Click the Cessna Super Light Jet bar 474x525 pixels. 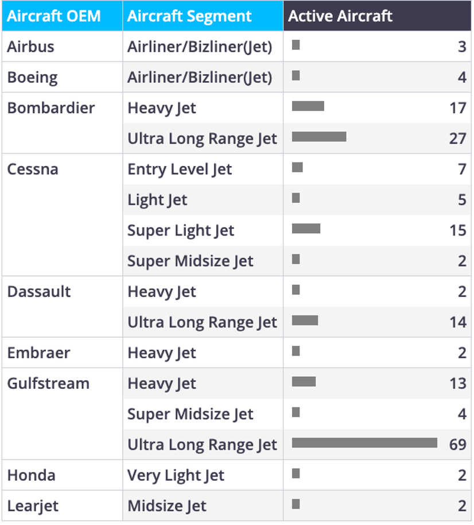[306, 229]
